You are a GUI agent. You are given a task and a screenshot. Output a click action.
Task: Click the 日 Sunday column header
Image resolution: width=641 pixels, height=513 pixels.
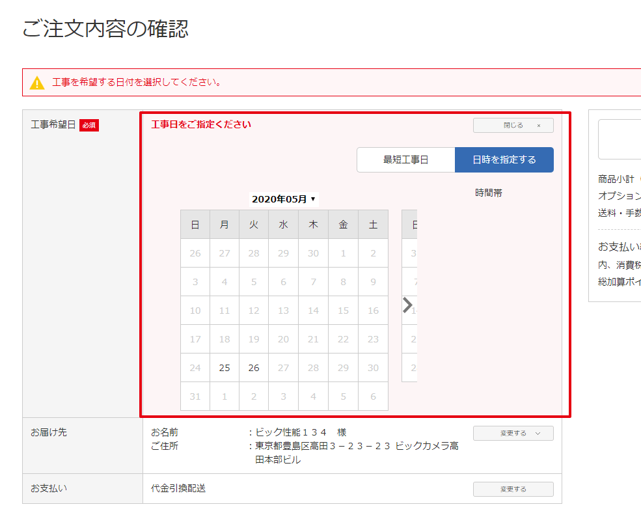pos(195,223)
